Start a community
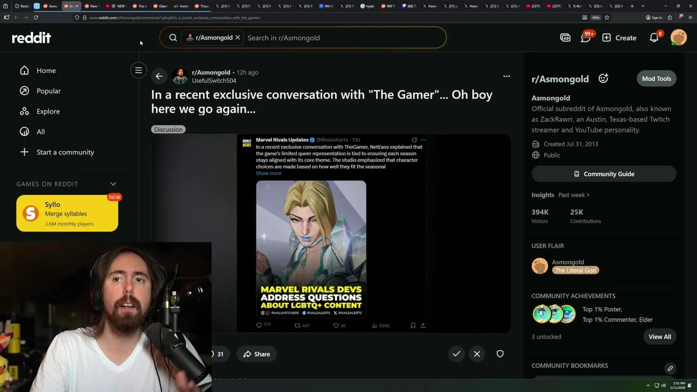This screenshot has width=697, height=392. 65,152
